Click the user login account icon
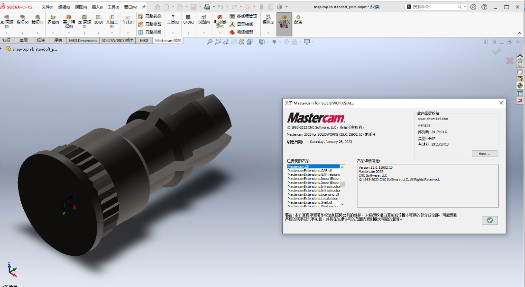 click(473, 7)
